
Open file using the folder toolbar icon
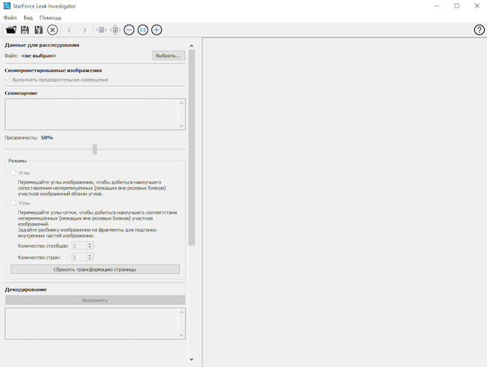point(11,30)
